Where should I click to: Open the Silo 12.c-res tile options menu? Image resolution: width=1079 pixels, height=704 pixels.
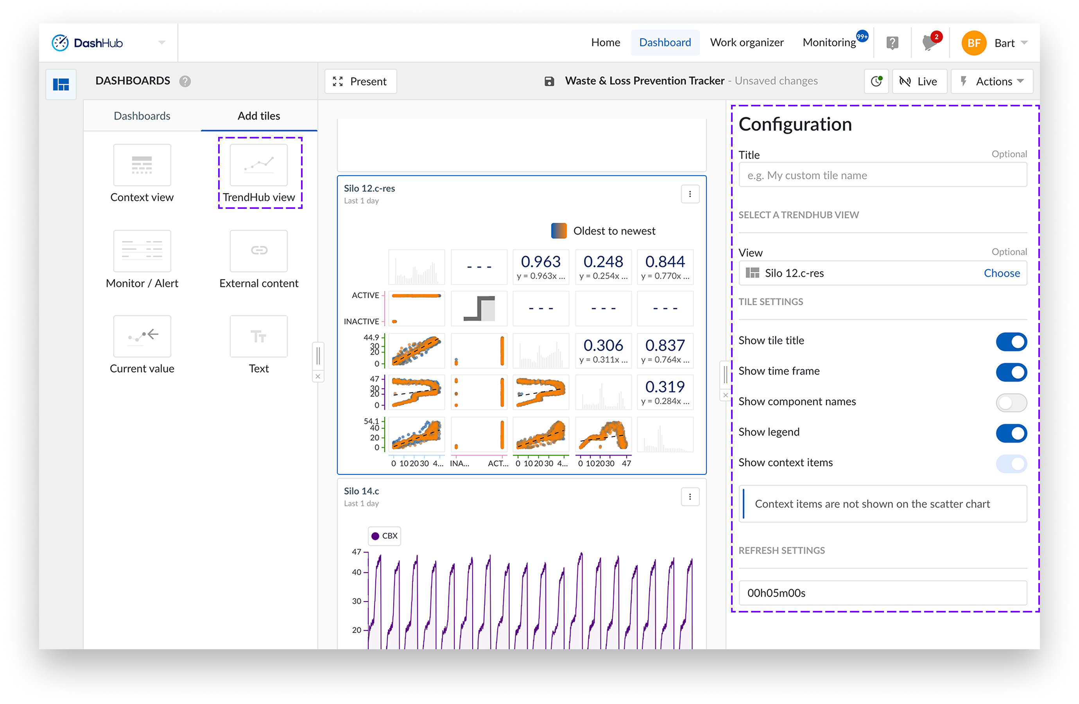(690, 194)
